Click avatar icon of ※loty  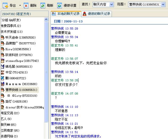click(2, 96)
